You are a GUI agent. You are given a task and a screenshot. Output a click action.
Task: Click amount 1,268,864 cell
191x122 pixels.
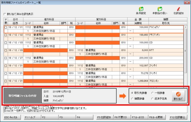(138, 81)
